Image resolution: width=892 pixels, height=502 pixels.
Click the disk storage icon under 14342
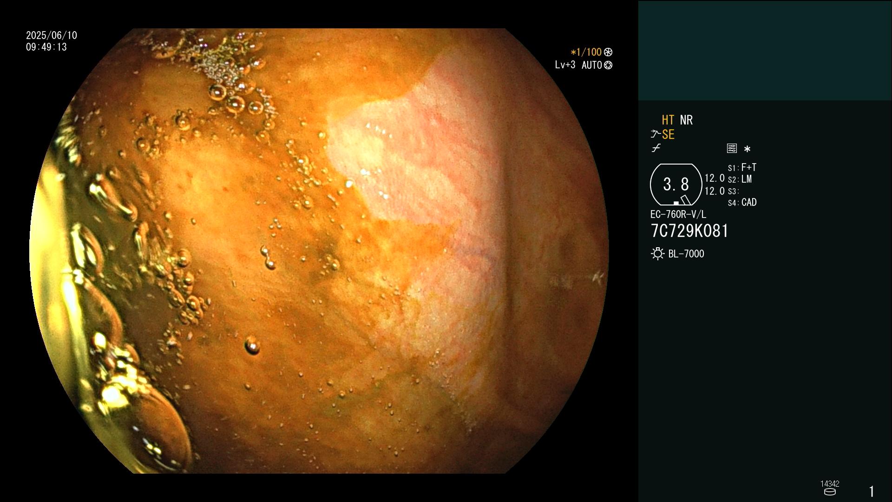click(x=830, y=492)
